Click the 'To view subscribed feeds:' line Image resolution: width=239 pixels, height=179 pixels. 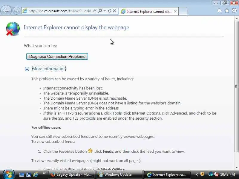click(53, 142)
